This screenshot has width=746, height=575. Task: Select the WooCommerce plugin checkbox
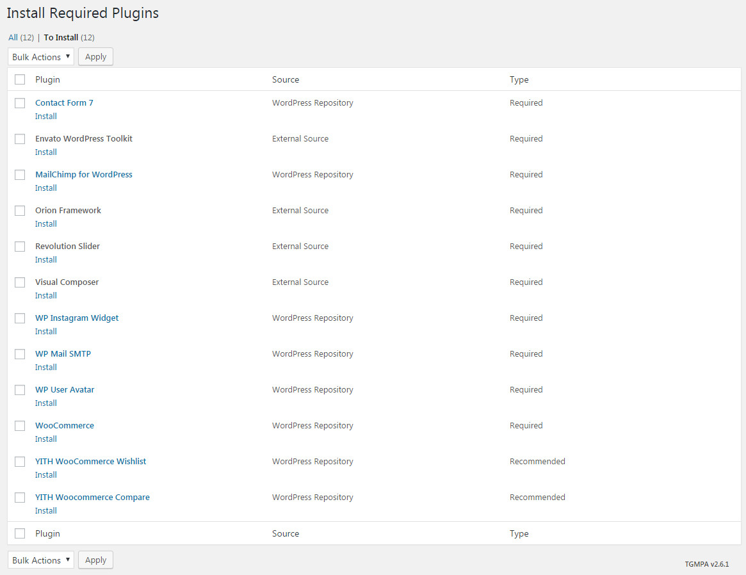19,426
